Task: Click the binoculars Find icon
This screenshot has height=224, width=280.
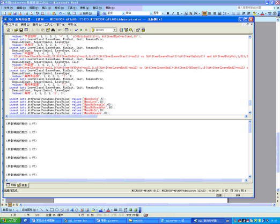Action: coord(53,30)
